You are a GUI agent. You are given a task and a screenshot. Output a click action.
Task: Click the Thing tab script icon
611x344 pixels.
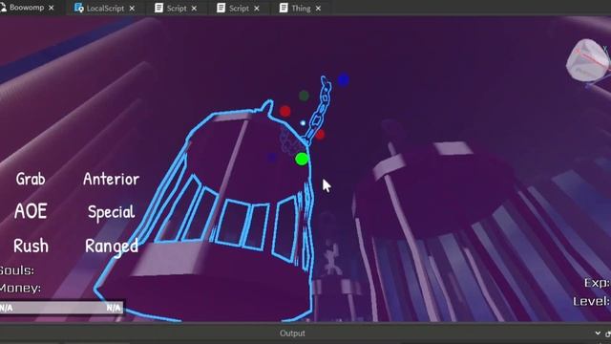click(284, 8)
